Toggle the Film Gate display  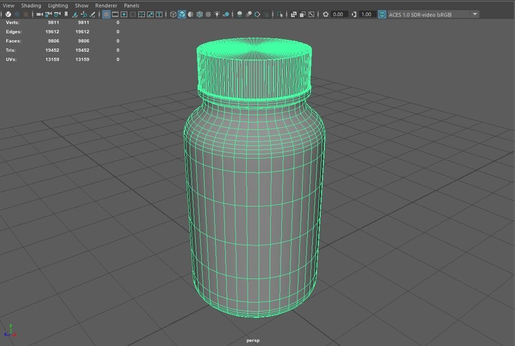pos(115,14)
